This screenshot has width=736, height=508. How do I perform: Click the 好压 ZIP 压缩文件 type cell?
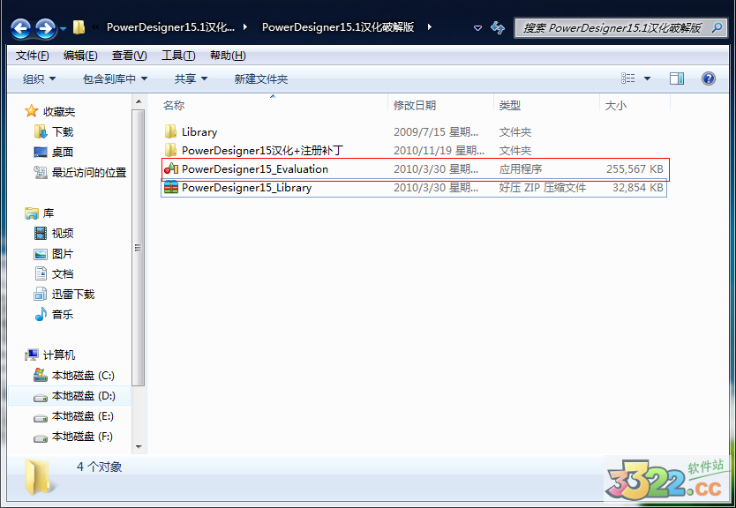(x=543, y=188)
